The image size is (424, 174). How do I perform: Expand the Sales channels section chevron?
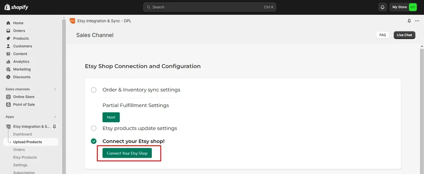(55, 89)
